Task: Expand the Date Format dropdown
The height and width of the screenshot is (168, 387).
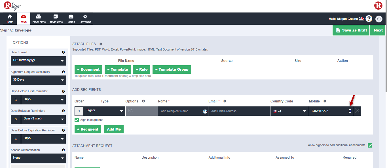Action: pyautogui.click(x=38, y=61)
